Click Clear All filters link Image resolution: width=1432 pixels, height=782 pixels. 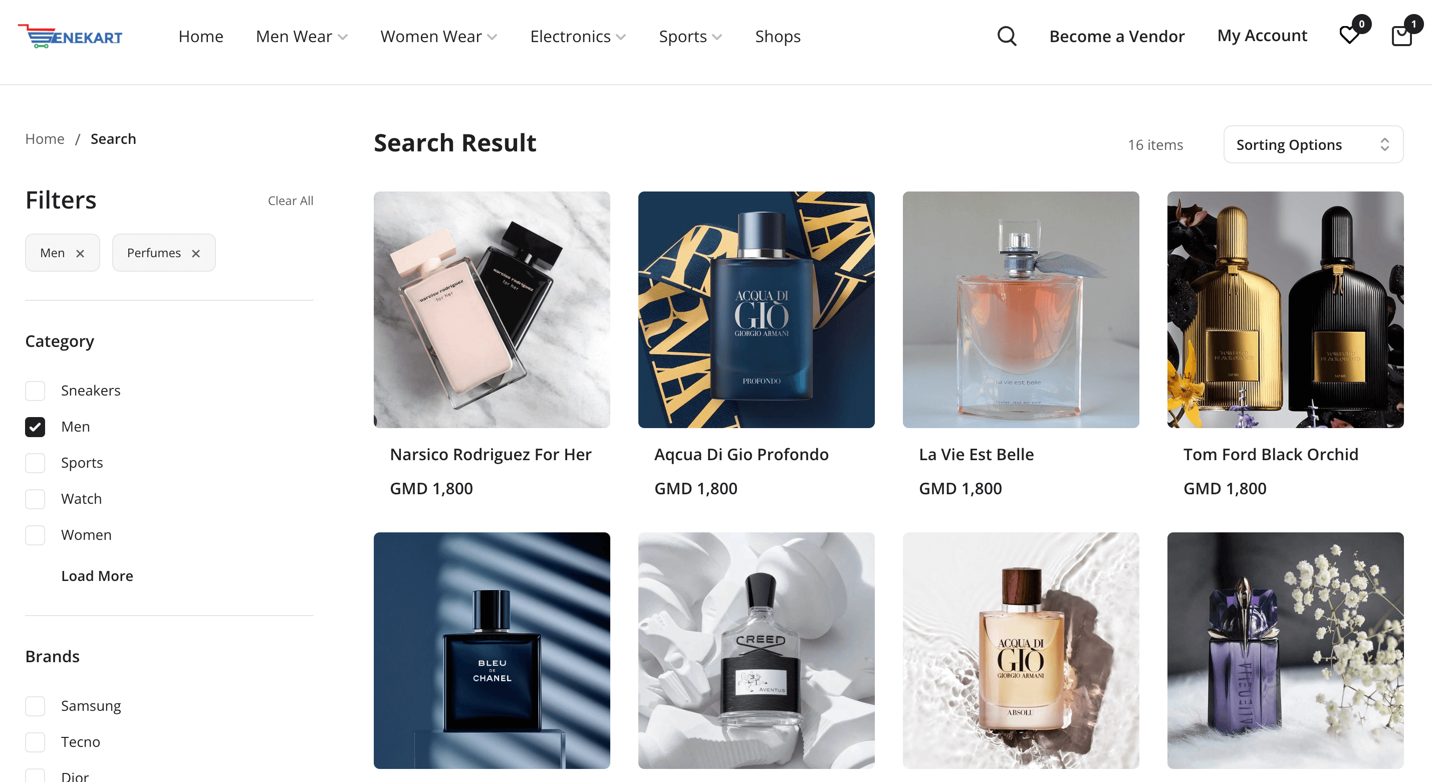[x=290, y=201]
